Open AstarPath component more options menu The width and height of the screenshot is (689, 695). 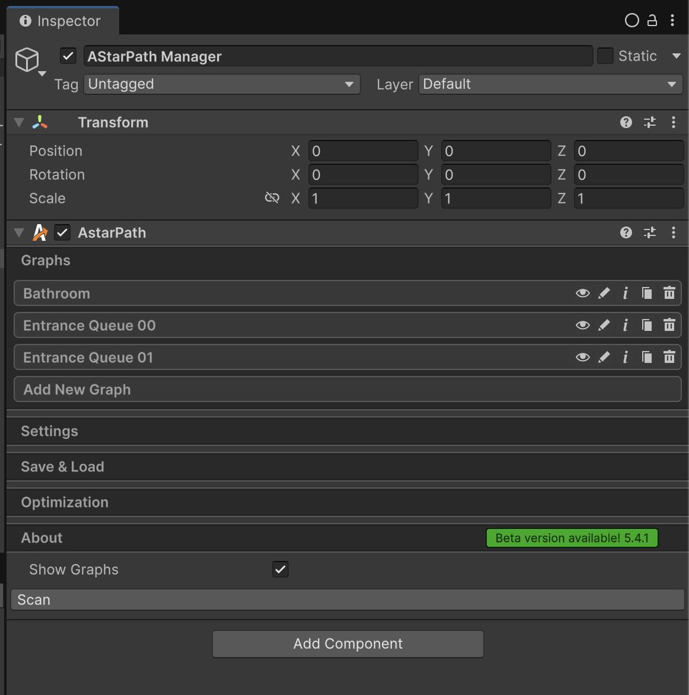(x=673, y=232)
